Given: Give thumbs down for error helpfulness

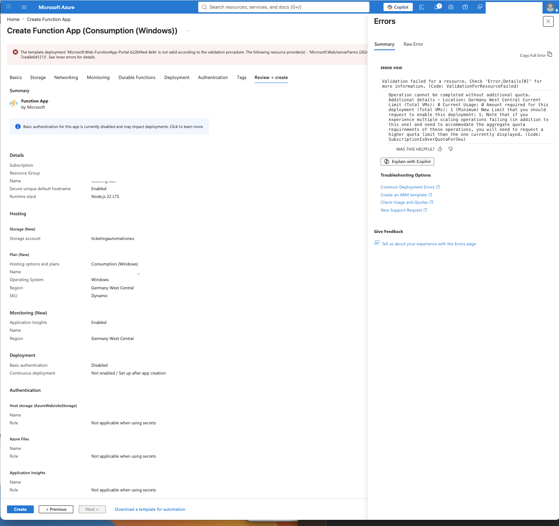Looking at the screenshot, I should (x=451, y=149).
